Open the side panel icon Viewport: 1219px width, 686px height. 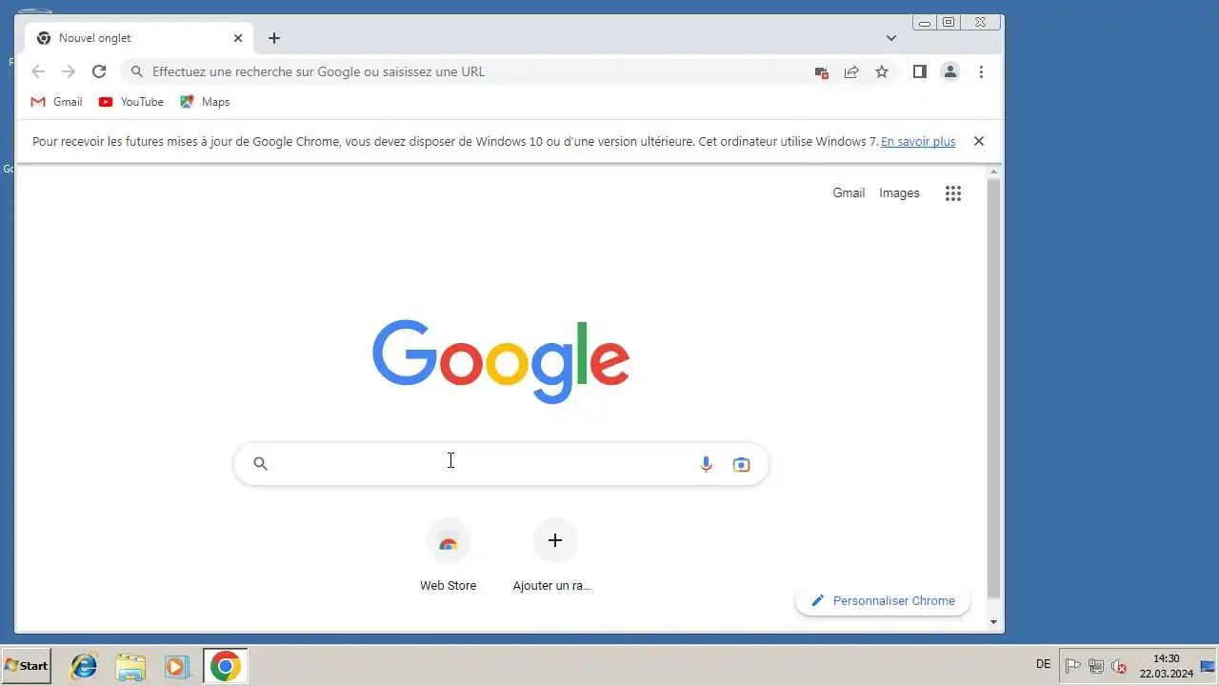tap(919, 71)
